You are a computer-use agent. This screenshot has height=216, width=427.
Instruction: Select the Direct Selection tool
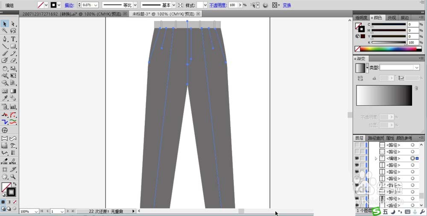pyautogui.click(x=13, y=23)
